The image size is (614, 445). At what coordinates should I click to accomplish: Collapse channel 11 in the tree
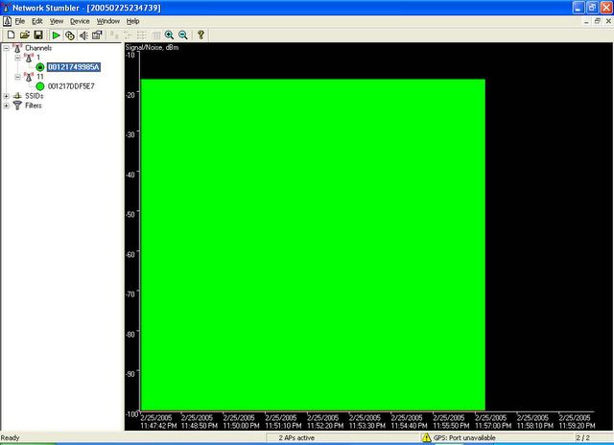17,77
